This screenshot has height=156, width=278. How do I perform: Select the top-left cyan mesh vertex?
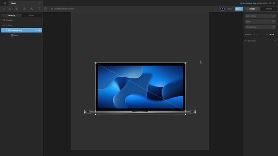pos(96,63)
